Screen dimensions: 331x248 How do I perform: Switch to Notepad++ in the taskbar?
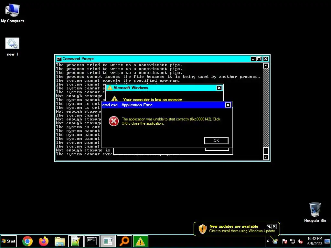(x=76, y=241)
